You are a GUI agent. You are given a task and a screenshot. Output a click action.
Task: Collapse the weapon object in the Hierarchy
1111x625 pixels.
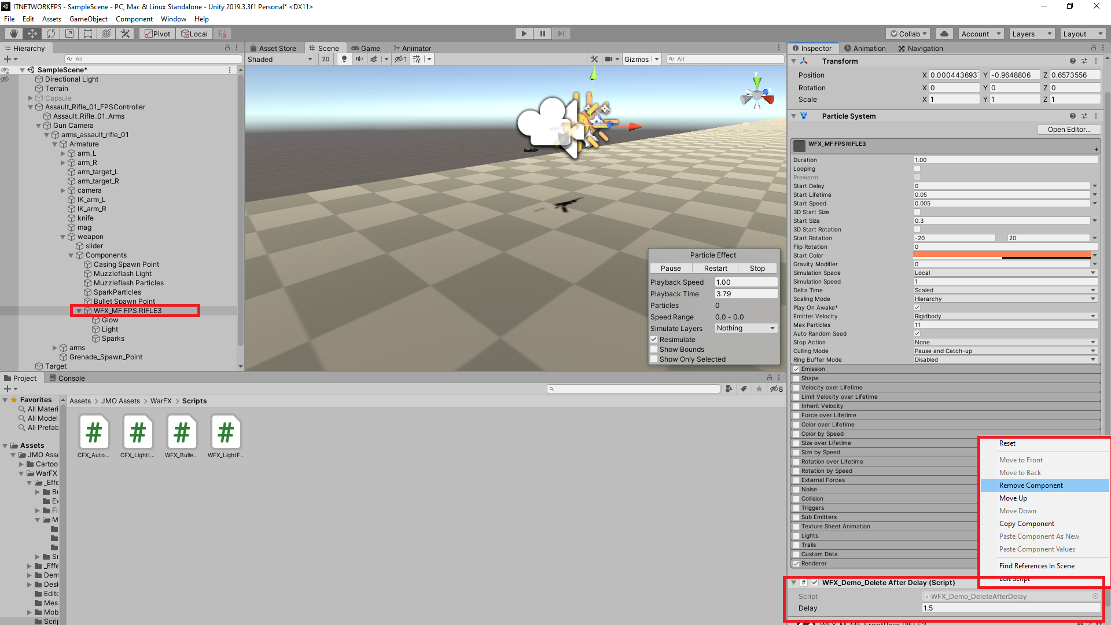62,237
